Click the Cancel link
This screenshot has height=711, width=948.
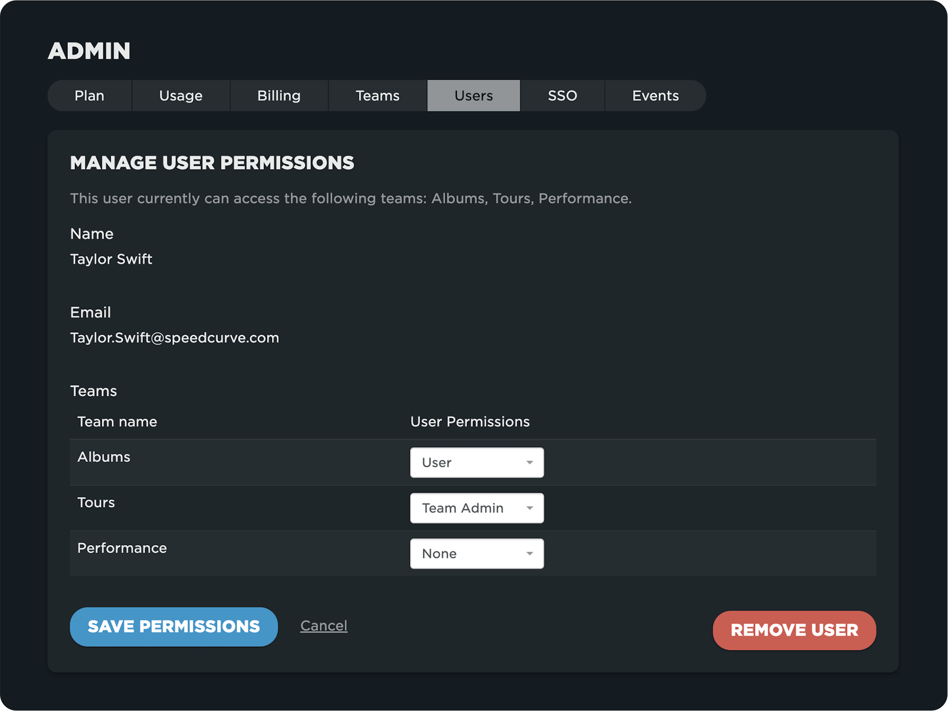click(324, 626)
